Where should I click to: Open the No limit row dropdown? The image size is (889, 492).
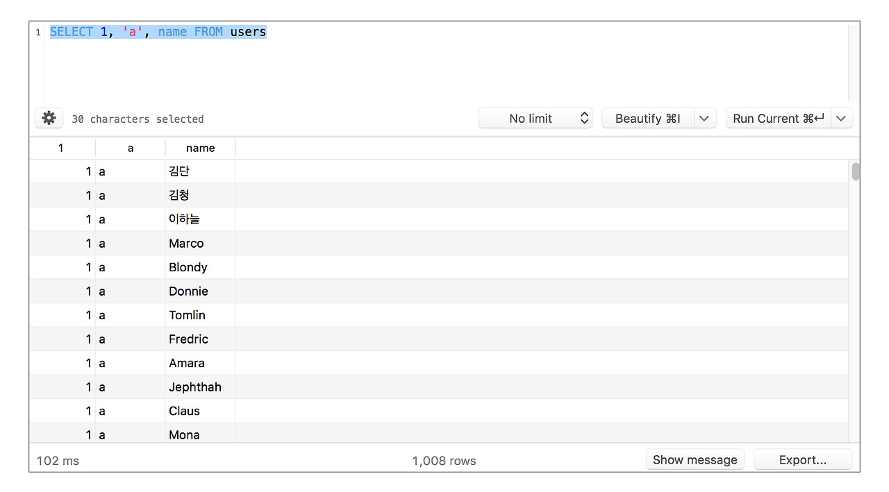(535, 119)
